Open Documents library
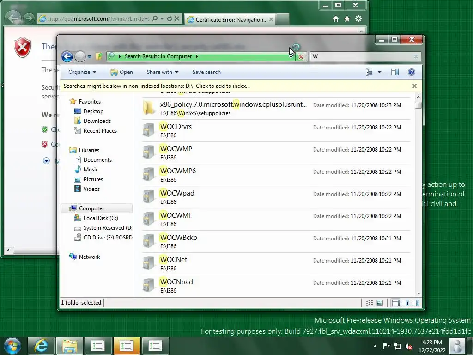 click(x=97, y=159)
